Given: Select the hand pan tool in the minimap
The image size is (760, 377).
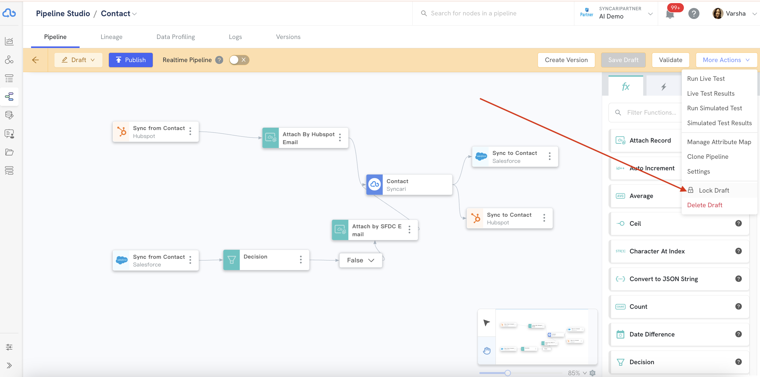Looking at the screenshot, I should (487, 351).
